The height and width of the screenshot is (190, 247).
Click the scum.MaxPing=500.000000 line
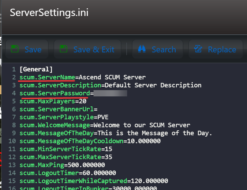pos(62,165)
